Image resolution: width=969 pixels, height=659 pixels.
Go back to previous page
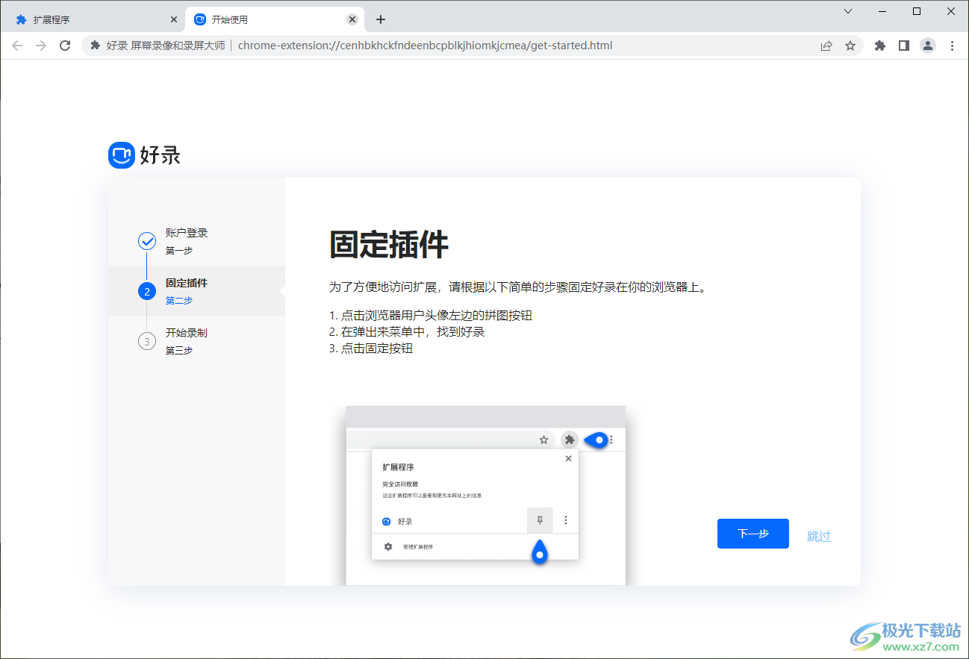tap(17, 46)
